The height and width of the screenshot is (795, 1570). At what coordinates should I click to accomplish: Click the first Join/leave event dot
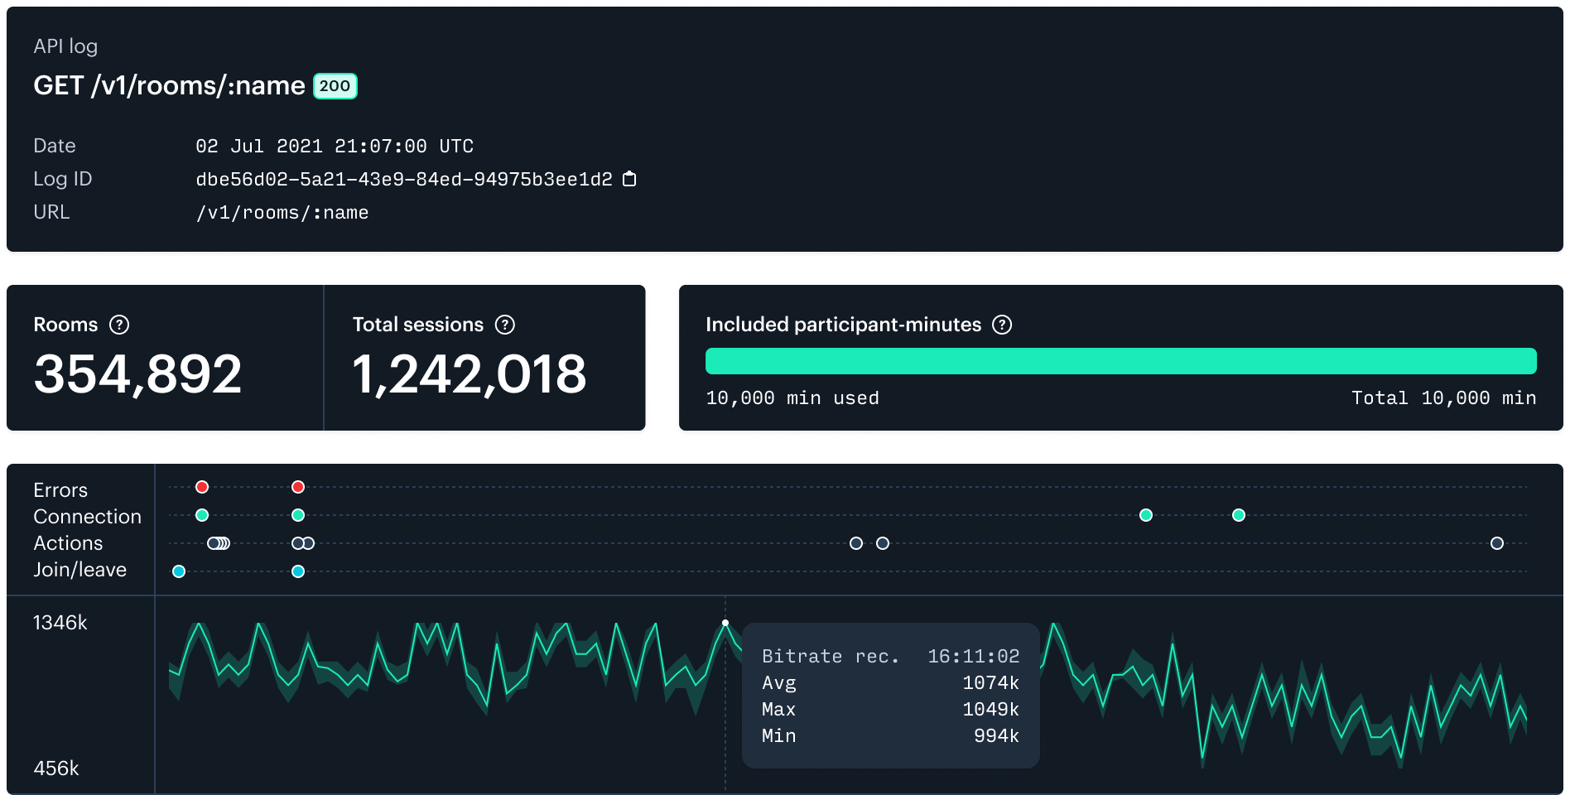(179, 571)
